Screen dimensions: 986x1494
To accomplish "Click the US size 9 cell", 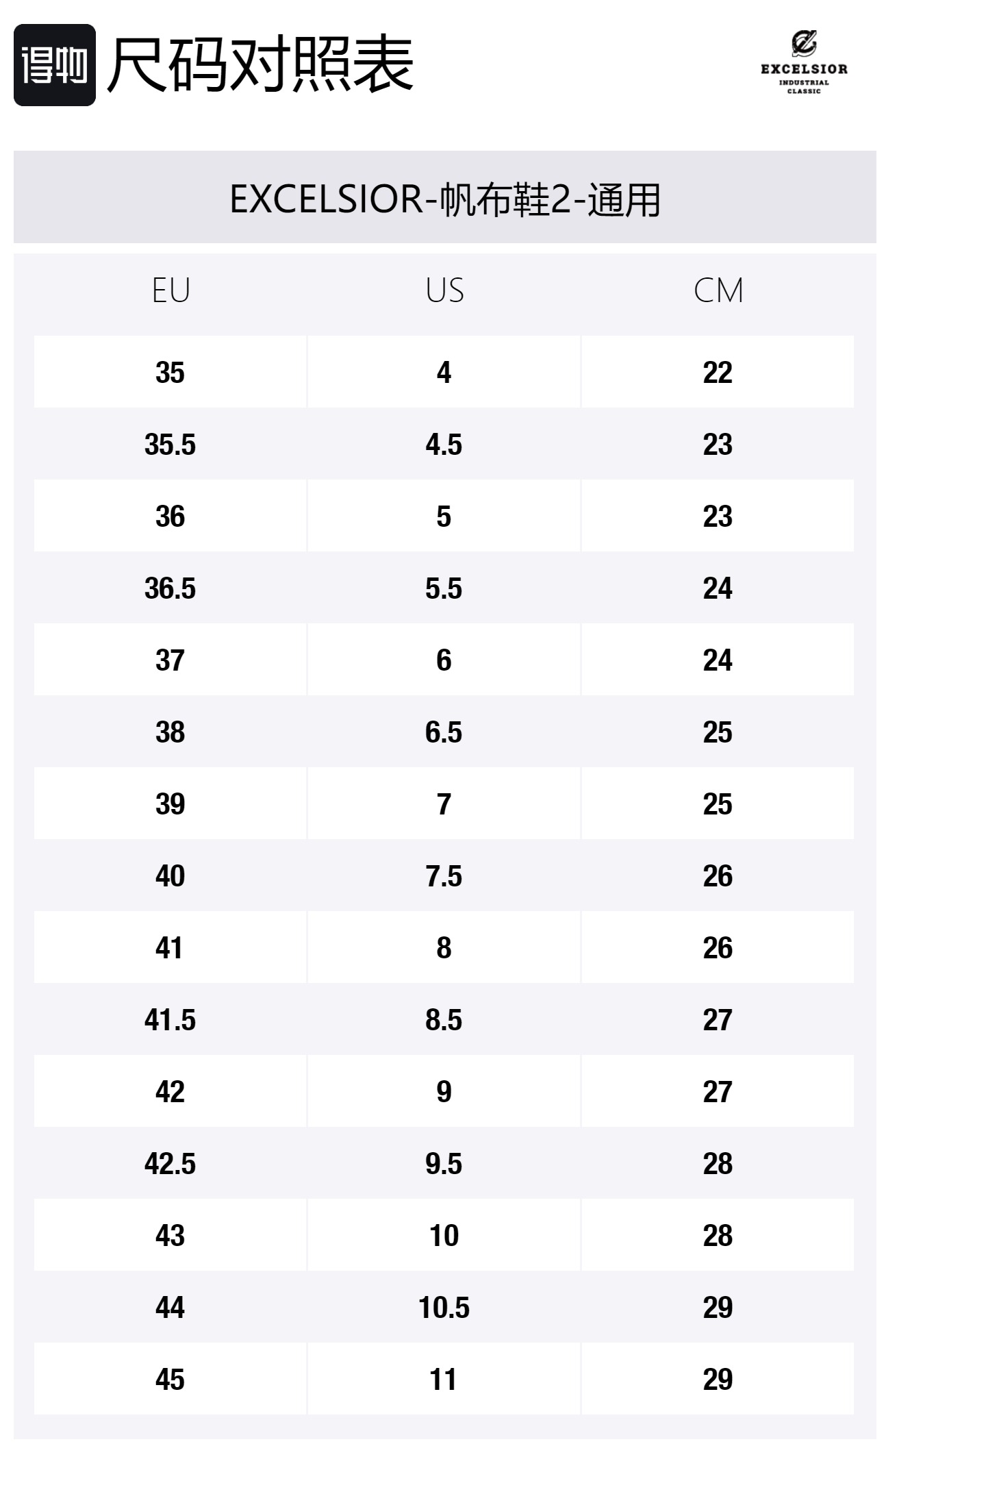I will 444,1092.
